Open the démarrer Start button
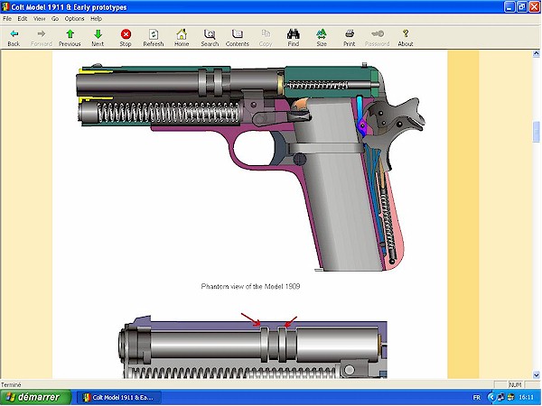Viewport: 542px width, 406px height. pyautogui.click(x=35, y=397)
